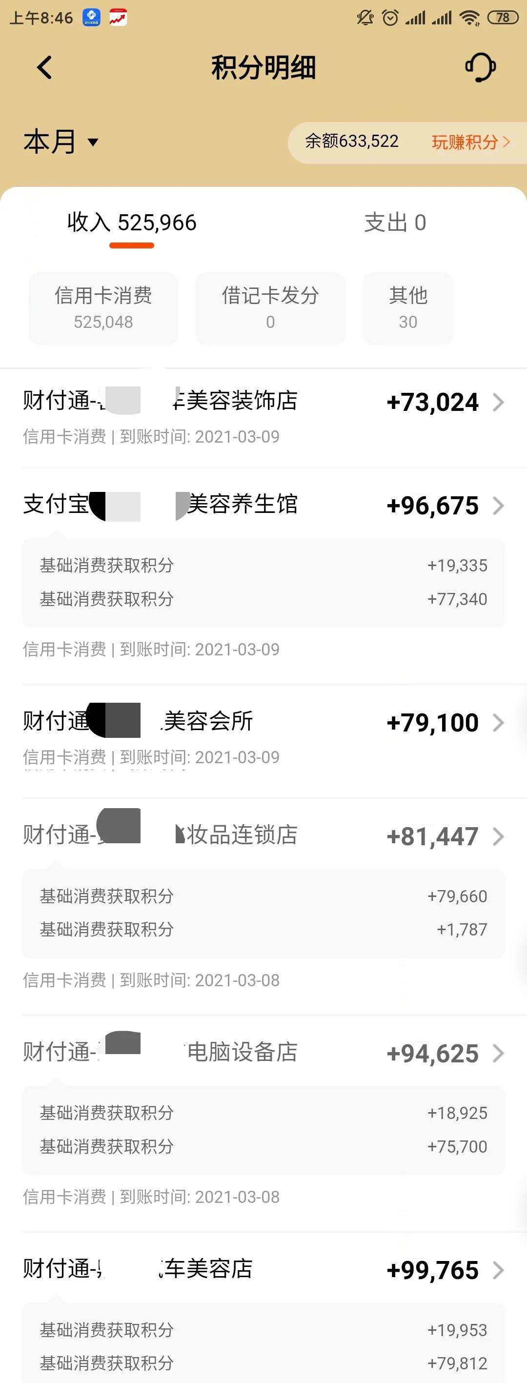Image resolution: width=527 pixels, height=1383 pixels.
Task: Tap the Wi-Fi status bar icon
Action: [x=470, y=18]
